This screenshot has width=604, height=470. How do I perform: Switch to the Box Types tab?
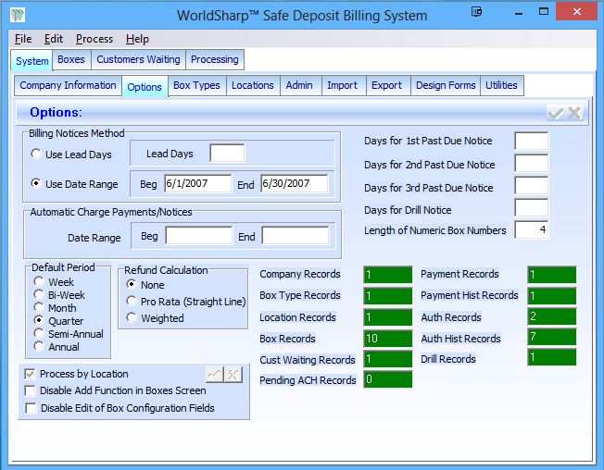click(196, 86)
